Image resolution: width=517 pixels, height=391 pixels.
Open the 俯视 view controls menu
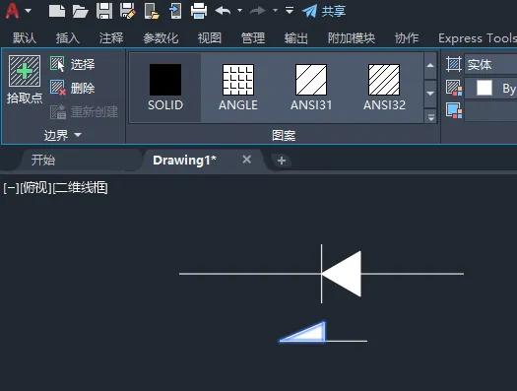coord(35,188)
